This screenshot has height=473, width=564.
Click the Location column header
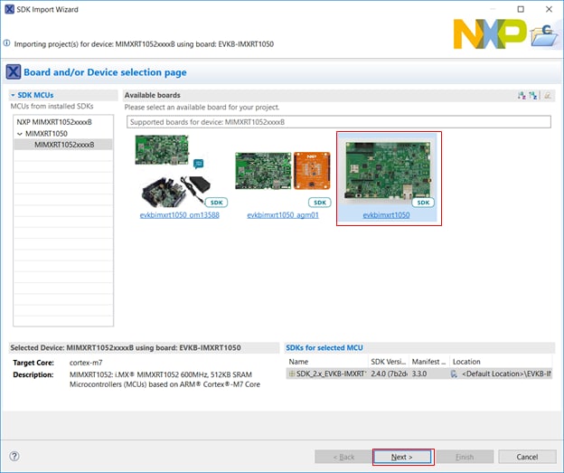tap(466, 361)
